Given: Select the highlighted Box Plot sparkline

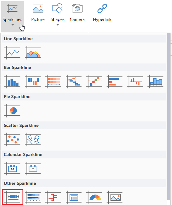Looking at the screenshot, I should (x=13, y=197).
